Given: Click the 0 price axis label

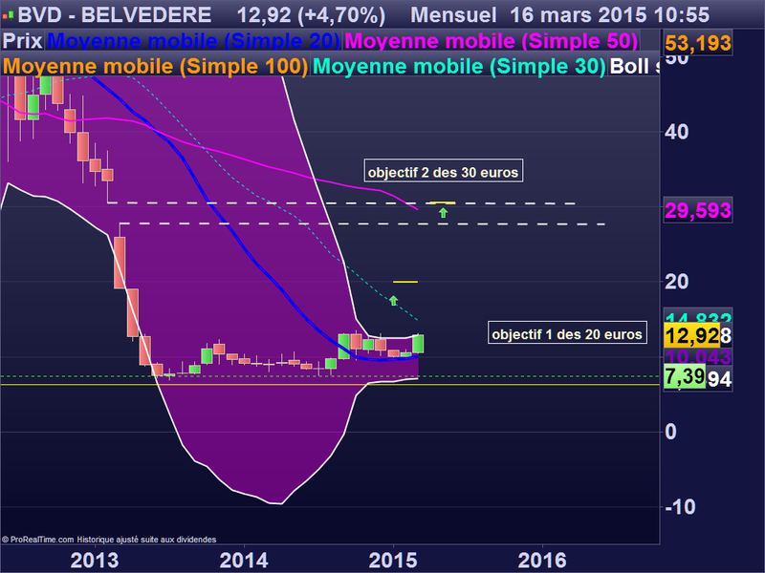Looking at the screenshot, I should [671, 432].
